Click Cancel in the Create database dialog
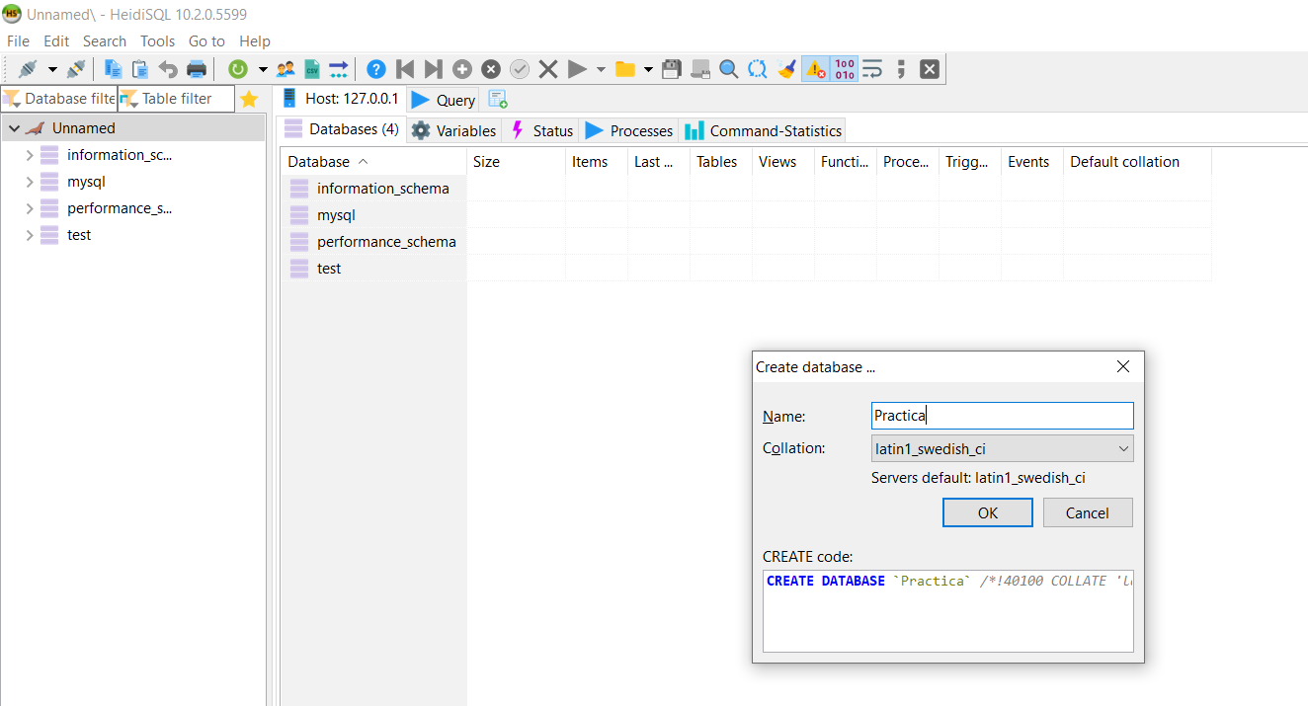The width and height of the screenshot is (1308, 706). (x=1087, y=512)
